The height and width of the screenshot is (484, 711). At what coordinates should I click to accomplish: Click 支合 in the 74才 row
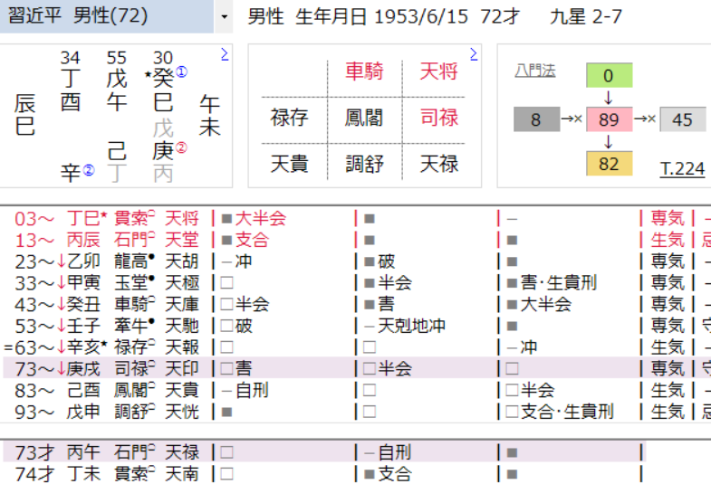(x=395, y=473)
